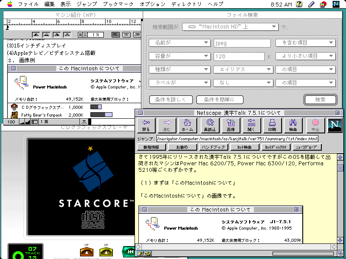The height and width of the screenshot is (259, 346).
Task: Open the なし label dropdown
Action: [x=243, y=83]
